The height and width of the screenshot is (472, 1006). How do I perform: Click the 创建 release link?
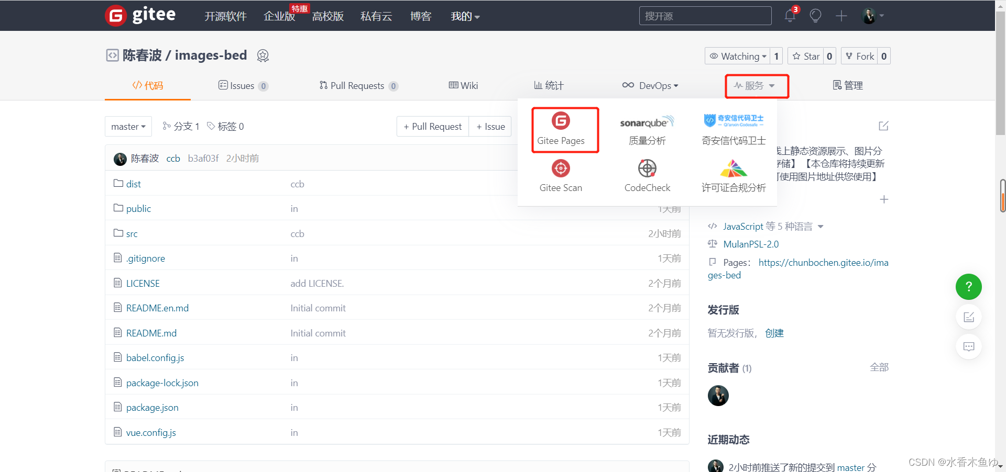coord(774,333)
